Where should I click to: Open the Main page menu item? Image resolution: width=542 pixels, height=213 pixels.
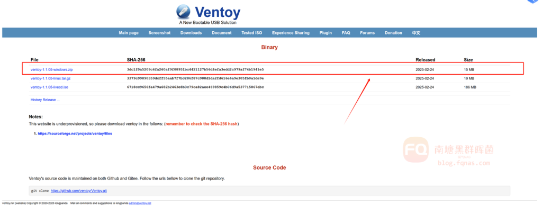(x=129, y=33)
